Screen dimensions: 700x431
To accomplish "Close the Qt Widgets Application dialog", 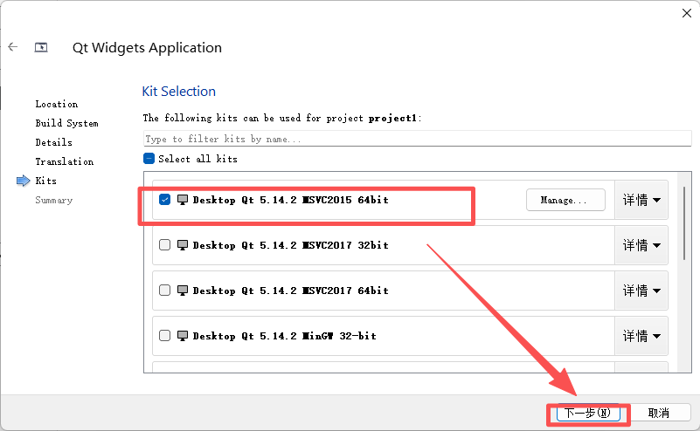I will pos(687,13).
